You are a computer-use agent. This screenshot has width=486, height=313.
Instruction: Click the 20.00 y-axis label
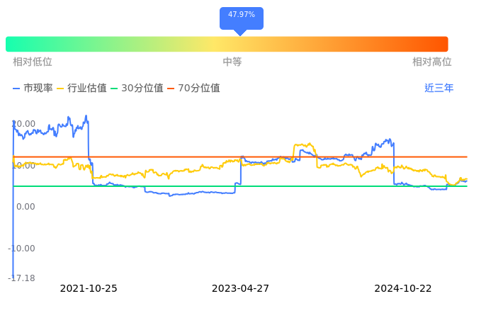23,124
